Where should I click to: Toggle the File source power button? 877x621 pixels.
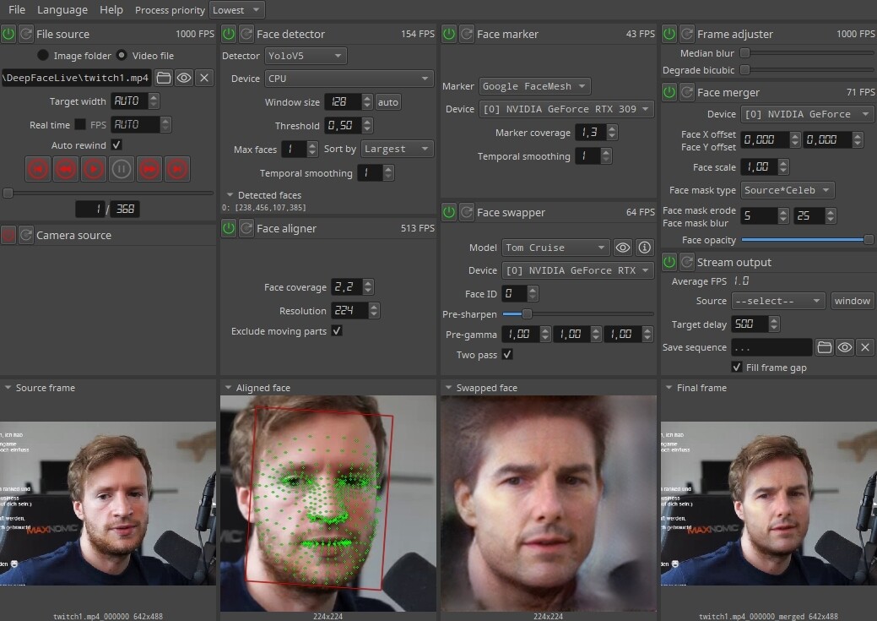(x=8, y=34)
